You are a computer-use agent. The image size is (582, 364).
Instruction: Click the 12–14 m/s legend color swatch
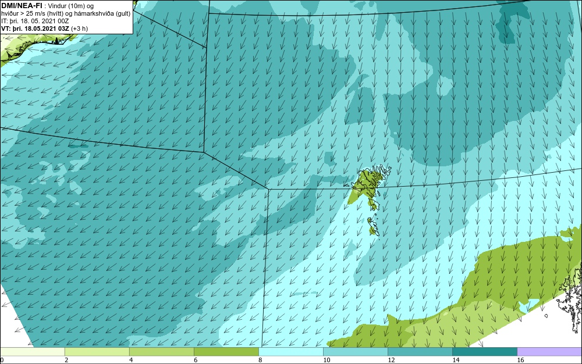(x=420, y=352)
